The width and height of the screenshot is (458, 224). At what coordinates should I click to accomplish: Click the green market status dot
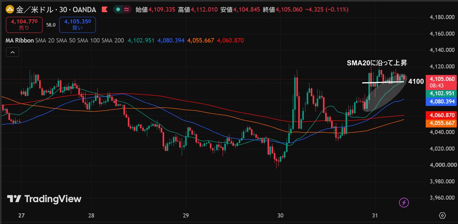(119, 9)
